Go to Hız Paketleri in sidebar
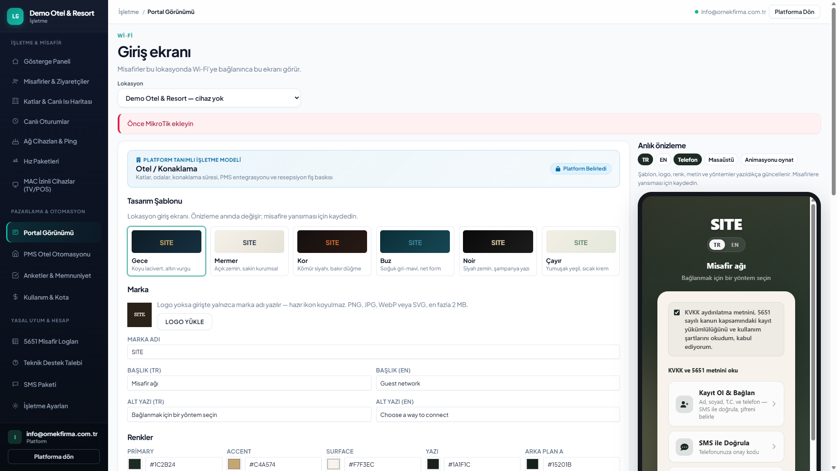The image size is (837, 471). point(54,161)
